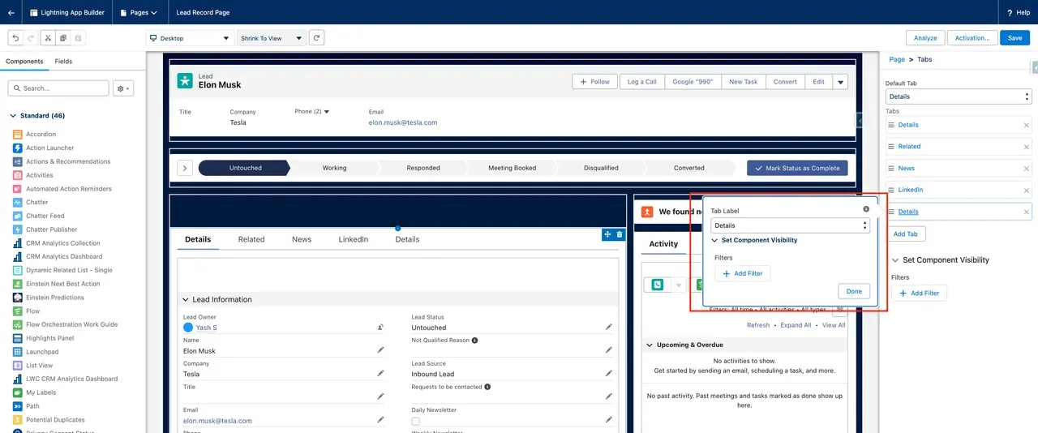Screen dimensions: 1038x433
Task: Remove the LinkedIn tab with X
Action: 1026,190
